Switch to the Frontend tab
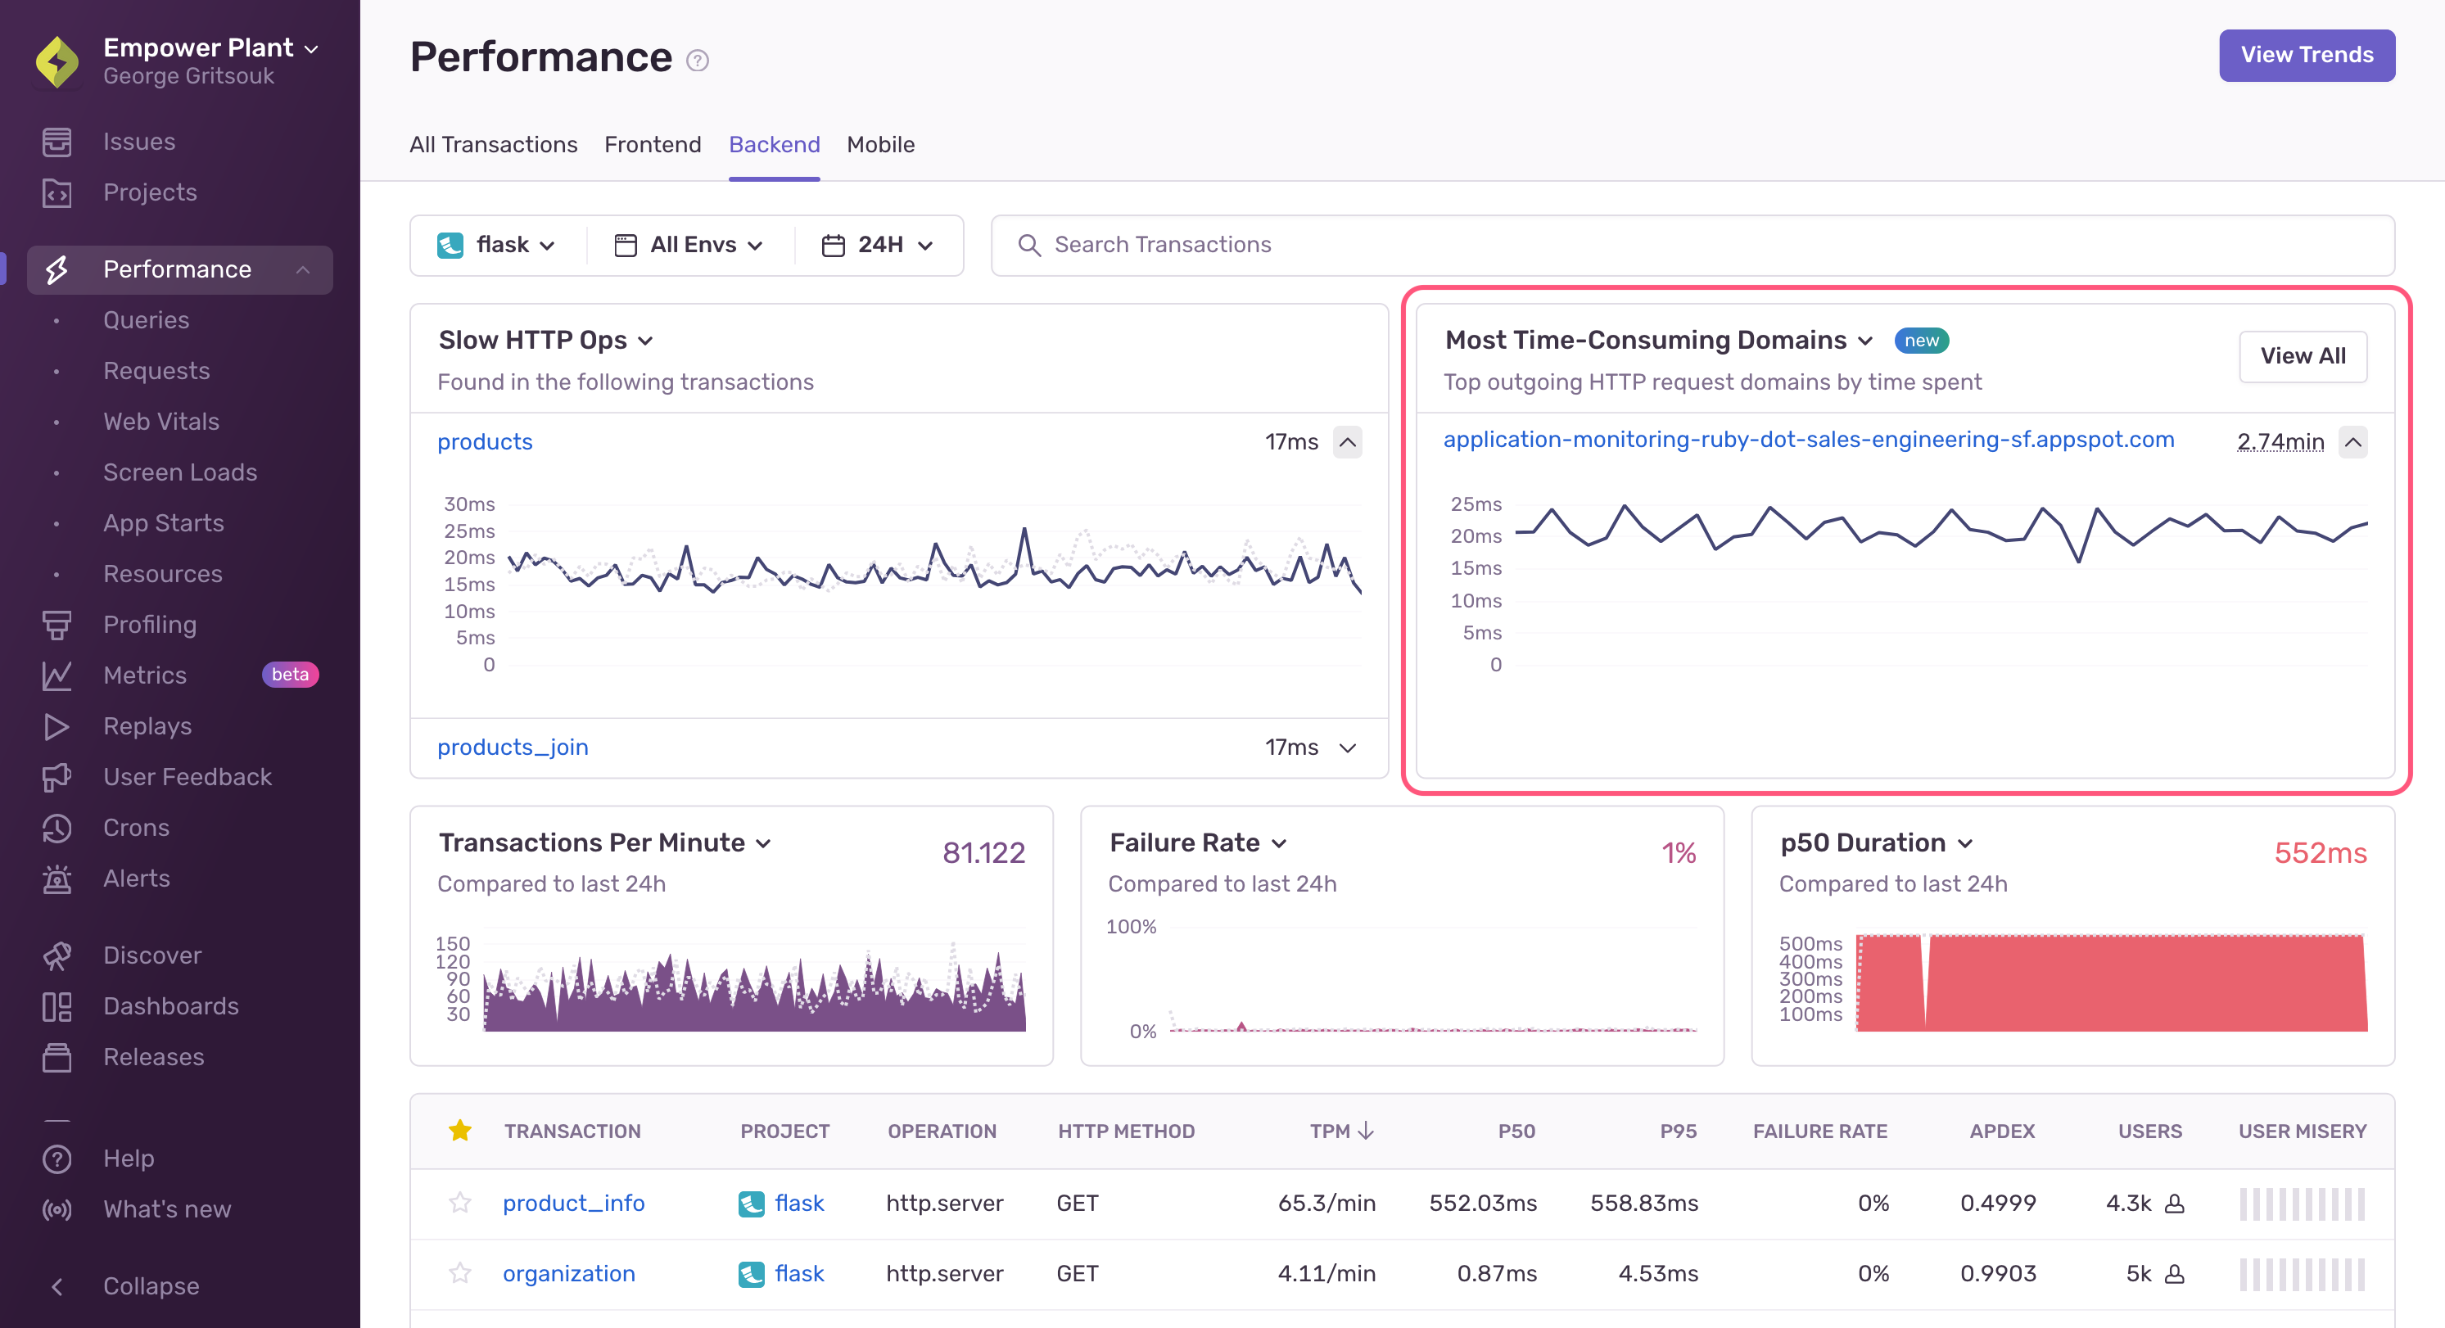The image size is (2445, 1328). pyautogui.click(x=652, y=144)
